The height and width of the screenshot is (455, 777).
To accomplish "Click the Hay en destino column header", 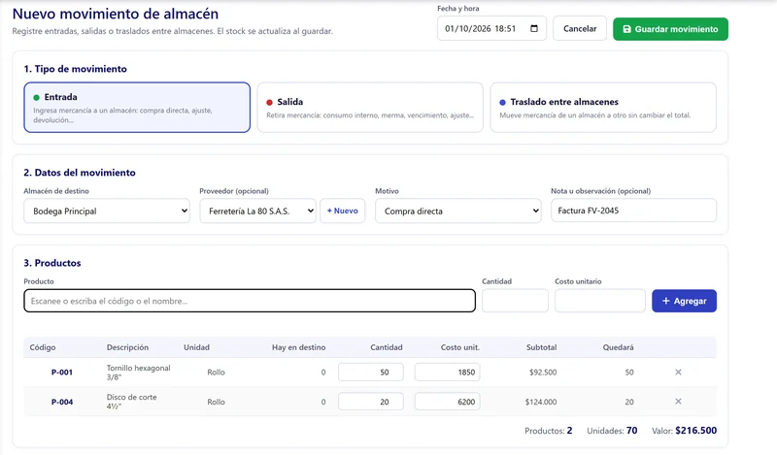I will (298, 347).
